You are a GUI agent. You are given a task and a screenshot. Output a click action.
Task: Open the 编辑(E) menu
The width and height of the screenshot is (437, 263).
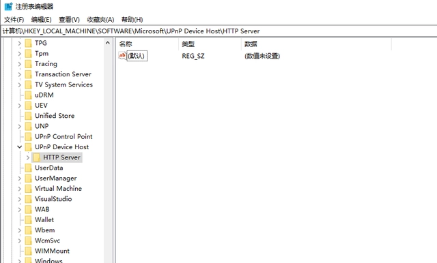tap(41, 20)
